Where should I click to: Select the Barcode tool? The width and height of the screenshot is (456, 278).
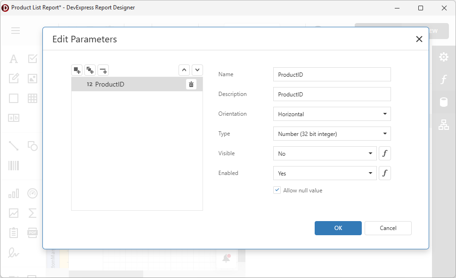pos(13,166)
